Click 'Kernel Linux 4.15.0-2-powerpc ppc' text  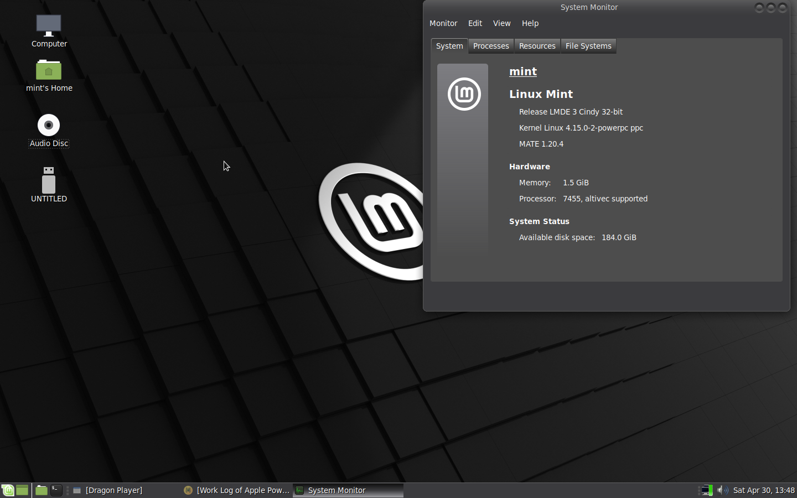[581, 128]
